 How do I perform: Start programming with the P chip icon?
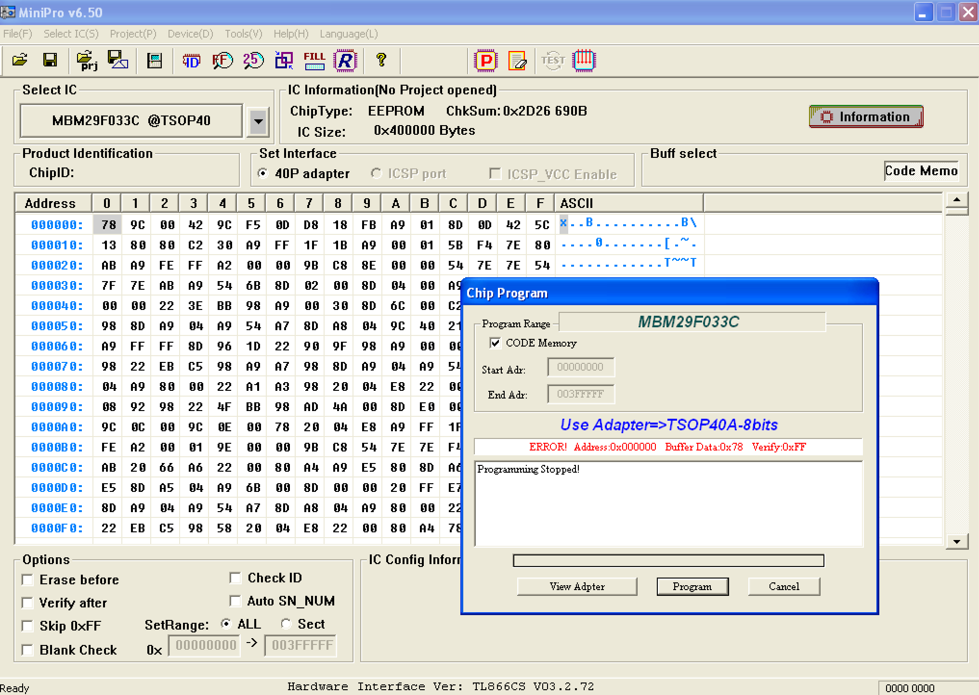485,61
